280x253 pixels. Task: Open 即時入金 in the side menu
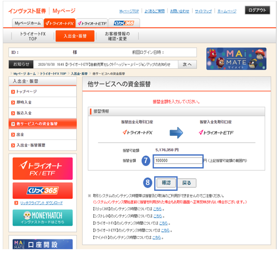click(42, 102)
